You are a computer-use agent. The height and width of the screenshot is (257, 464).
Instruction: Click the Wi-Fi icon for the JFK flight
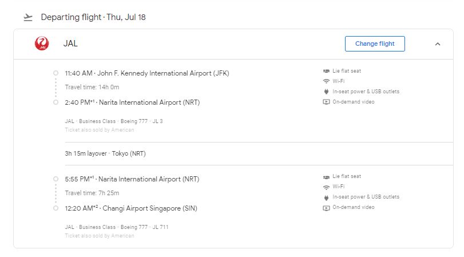click(326, 81)
